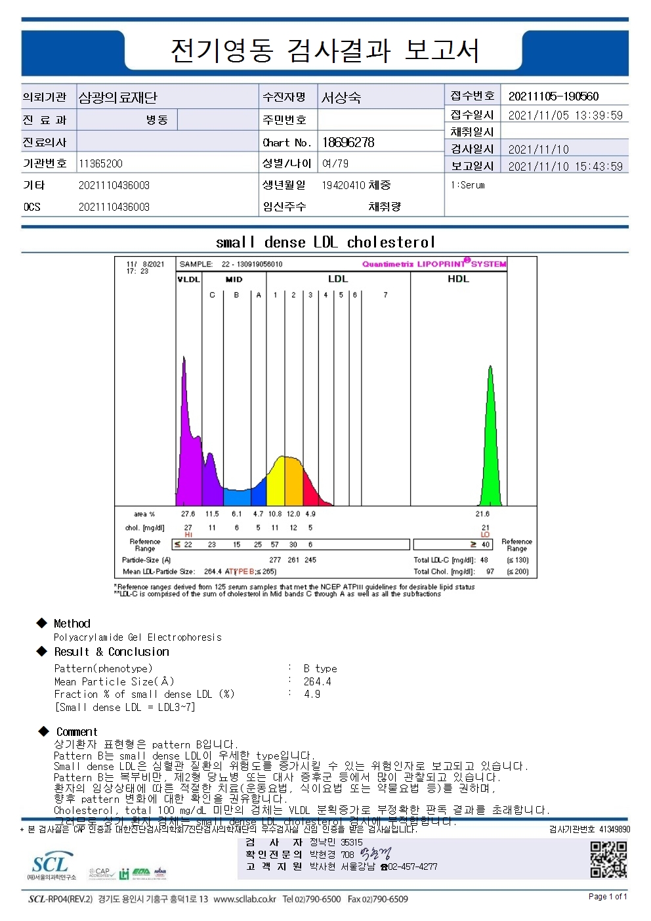Click the CAP Accredited certification logo
The width and height of the screenshot is (651, 921).
(101, 873)
